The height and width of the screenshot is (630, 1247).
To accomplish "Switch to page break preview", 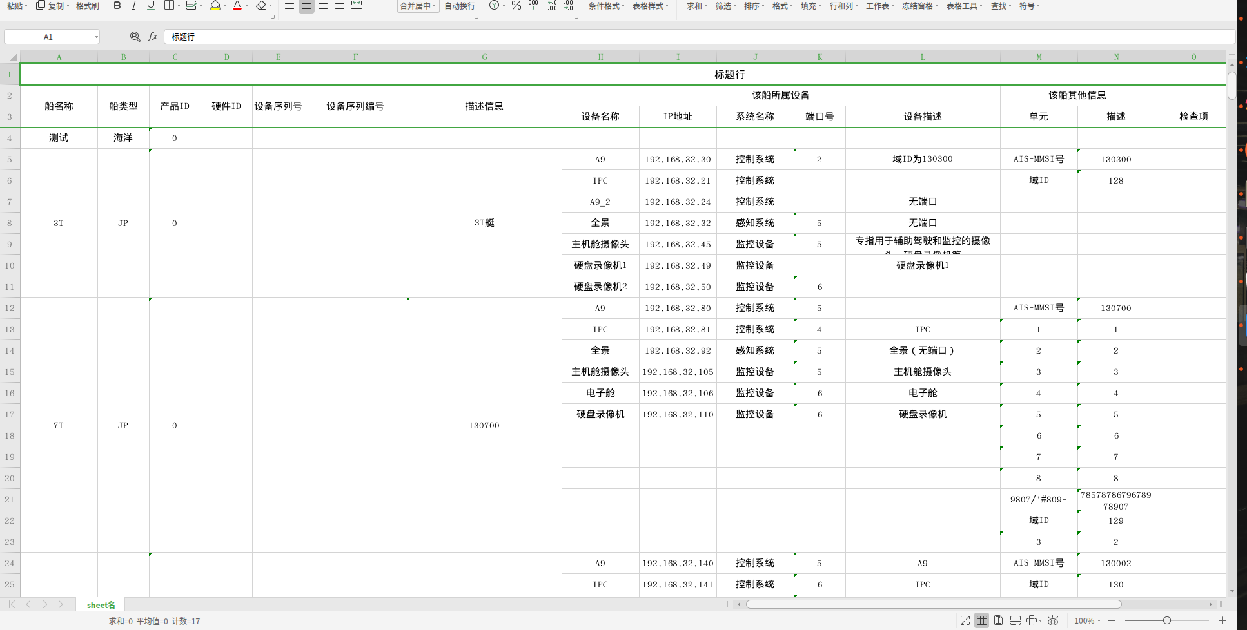I will (1015, 620).
